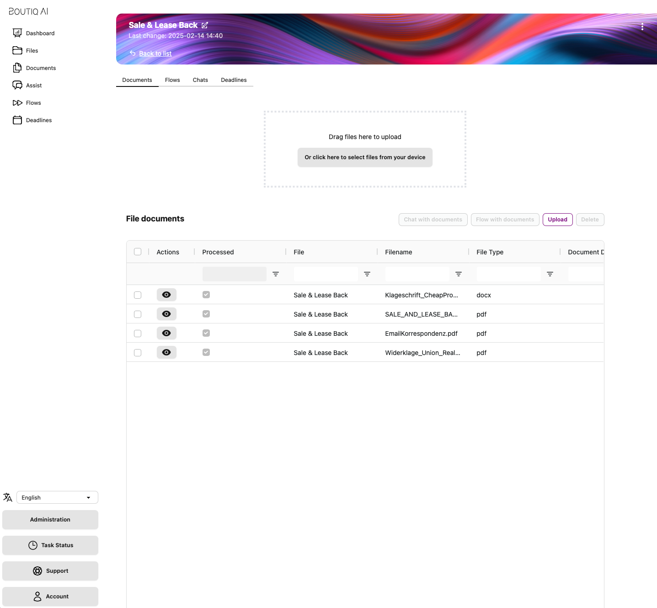Open the English language dropdown
657x608 pixels.
(x=57, y=498)
